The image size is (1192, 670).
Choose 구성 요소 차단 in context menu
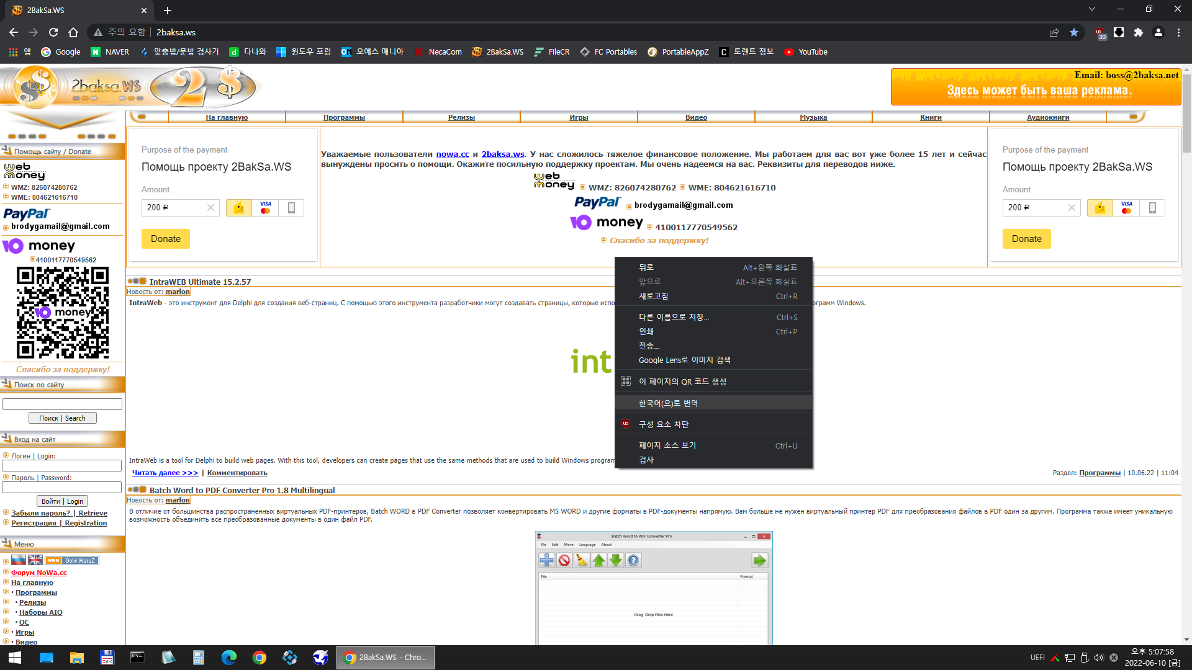(x=713, y=424)
